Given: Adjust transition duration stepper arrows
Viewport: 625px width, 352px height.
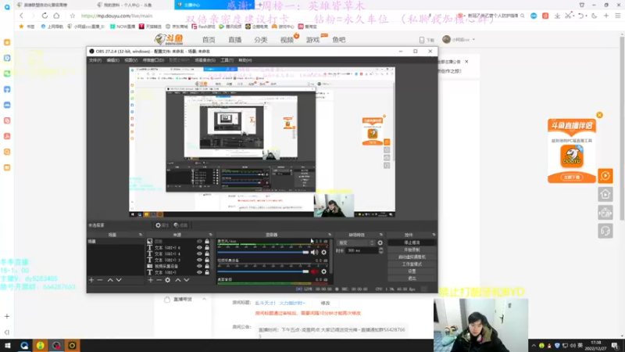Looking at the screenshot, I should (381, 250).
